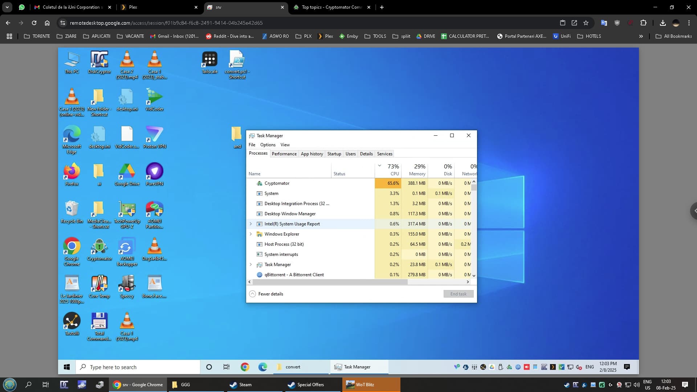697x392 pixels.
Task: Expand the Intel(R) System Usage Report row
Action: point(251,224)
